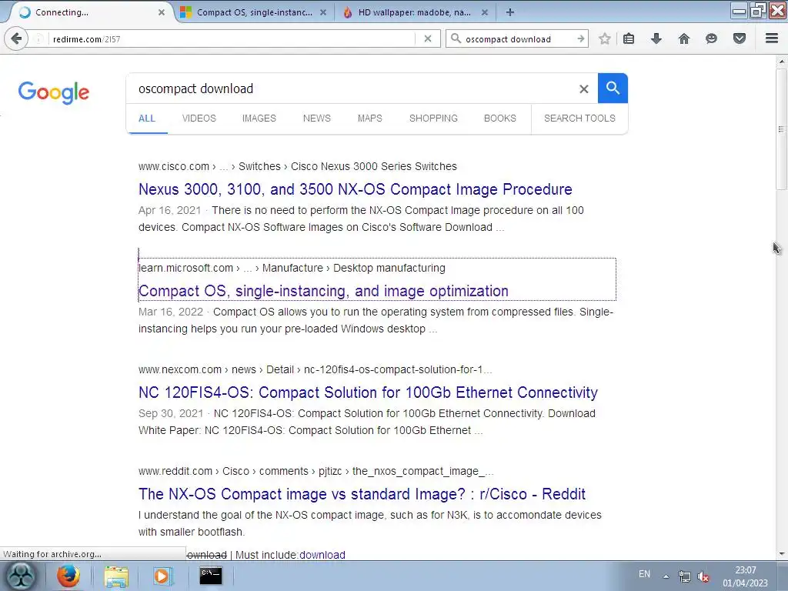This screenshot has width=788, height=591.
Task: Click the scrollbar up arrow
Action: 782,62
